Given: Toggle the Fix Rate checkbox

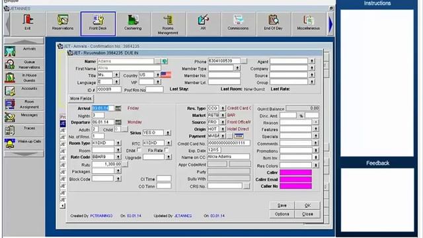Looking at the screenshot, I should [167, 150].
